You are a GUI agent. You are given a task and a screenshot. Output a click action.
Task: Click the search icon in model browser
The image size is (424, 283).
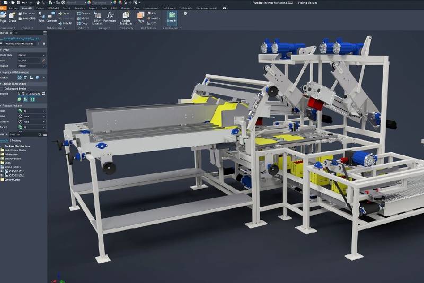pos(40,134)
